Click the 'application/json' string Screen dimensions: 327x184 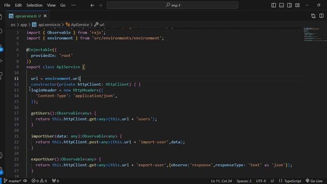(94, 96)
